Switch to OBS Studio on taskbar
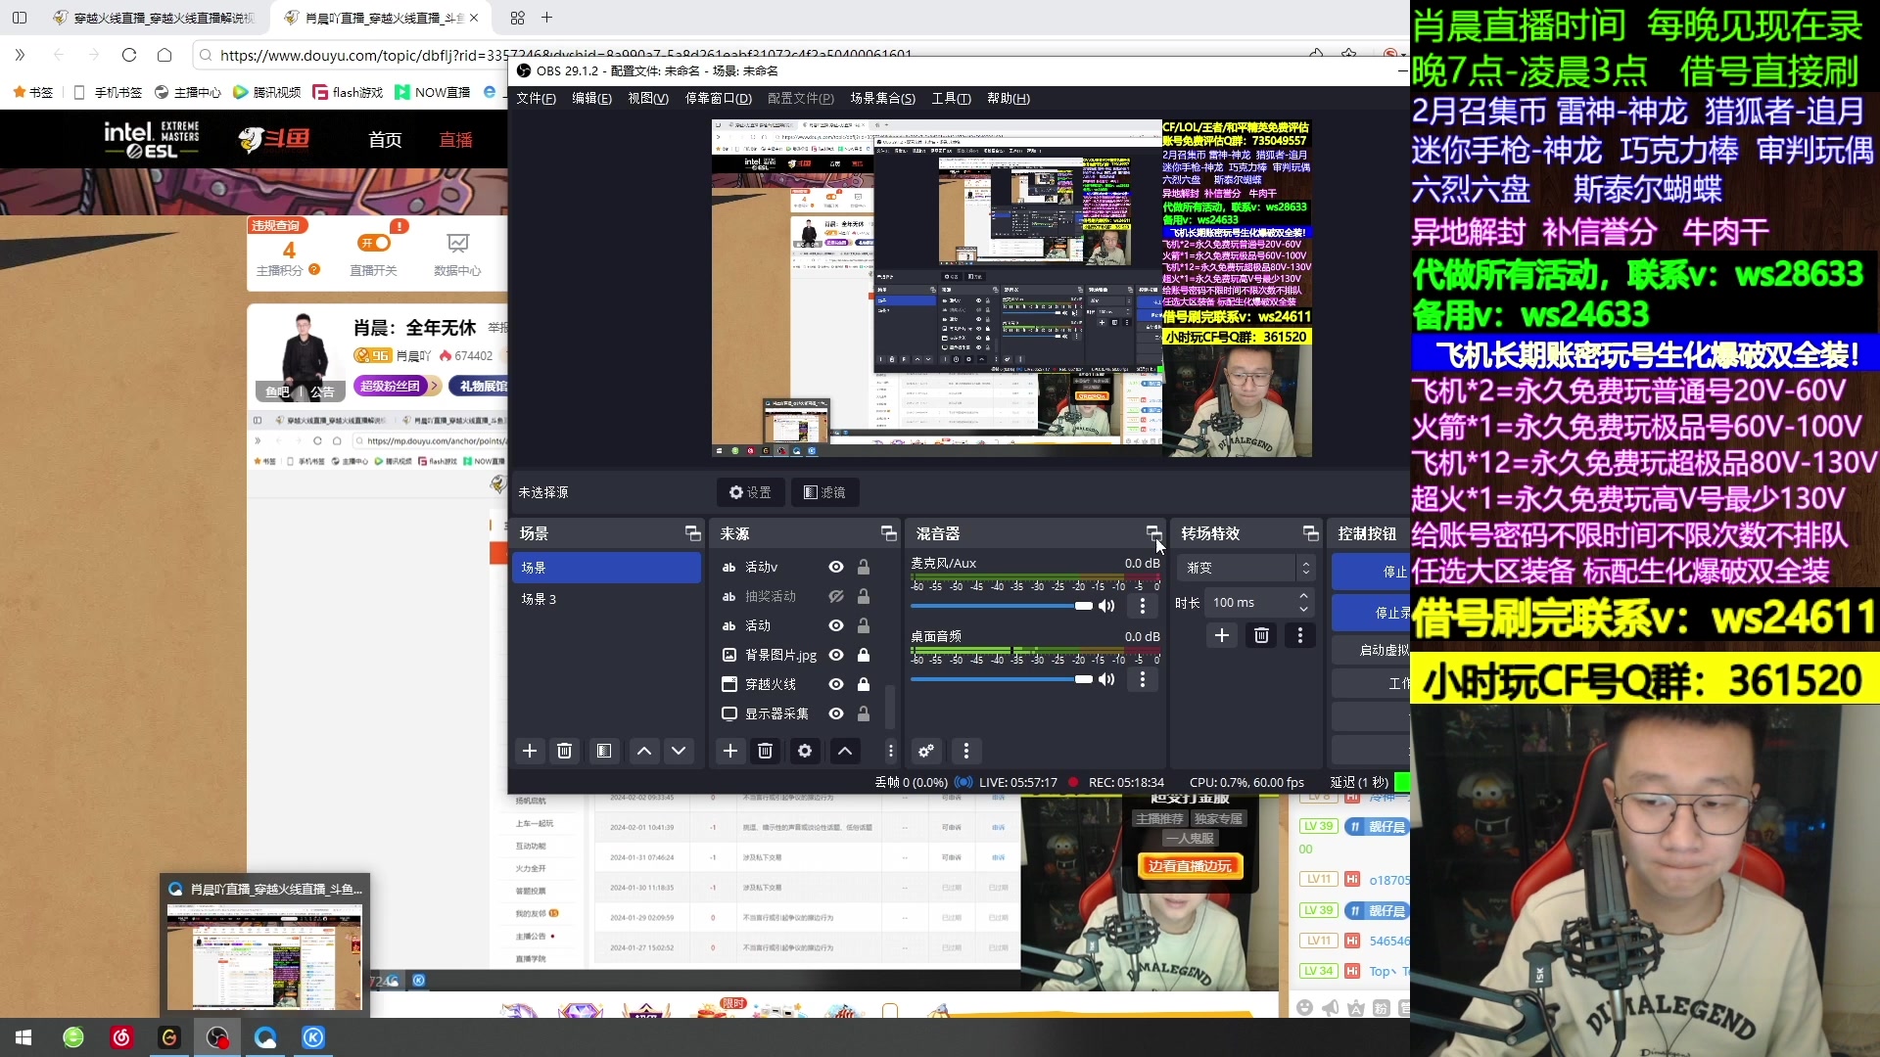 217,1037
